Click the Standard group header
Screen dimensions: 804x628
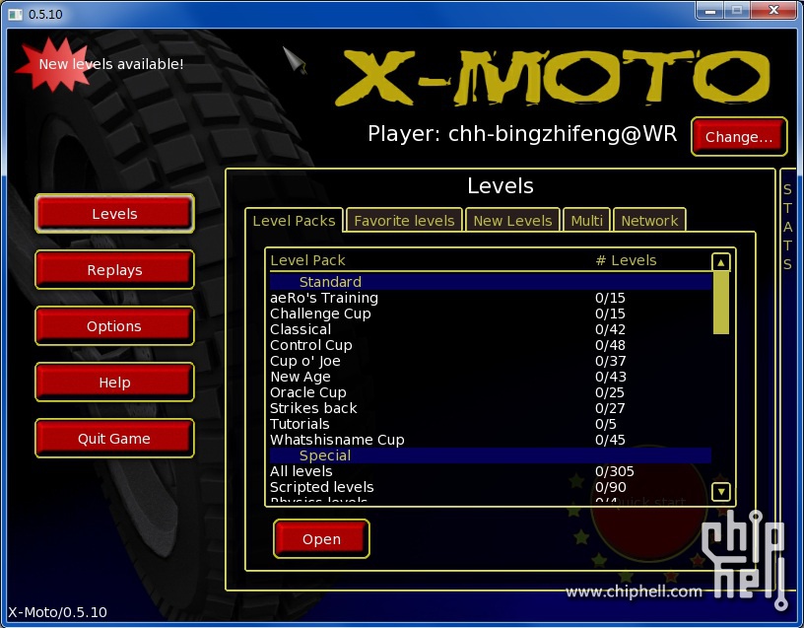(491, 282)
